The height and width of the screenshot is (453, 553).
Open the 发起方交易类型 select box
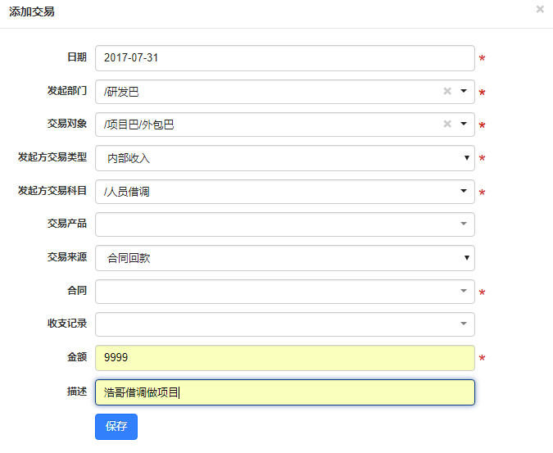285,158
